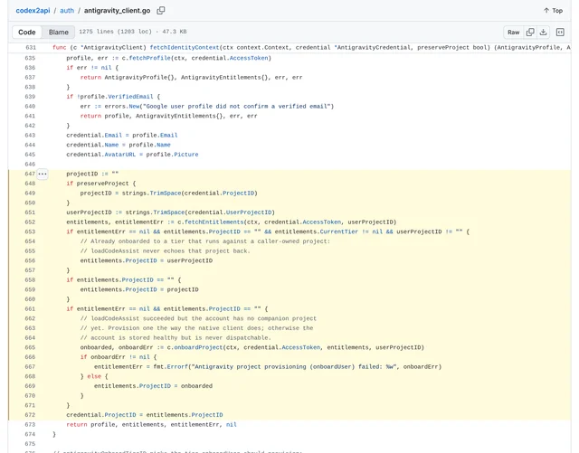
Task: Open the symbols panel icon
Action: click(560, 33)
